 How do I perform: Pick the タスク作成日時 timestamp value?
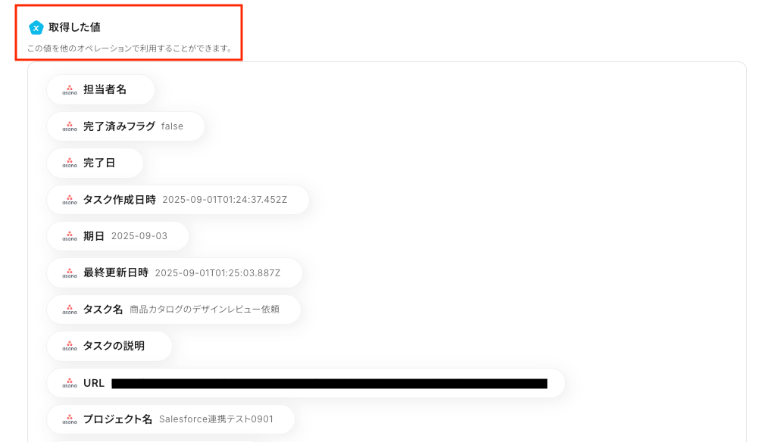tap(225, 200)
